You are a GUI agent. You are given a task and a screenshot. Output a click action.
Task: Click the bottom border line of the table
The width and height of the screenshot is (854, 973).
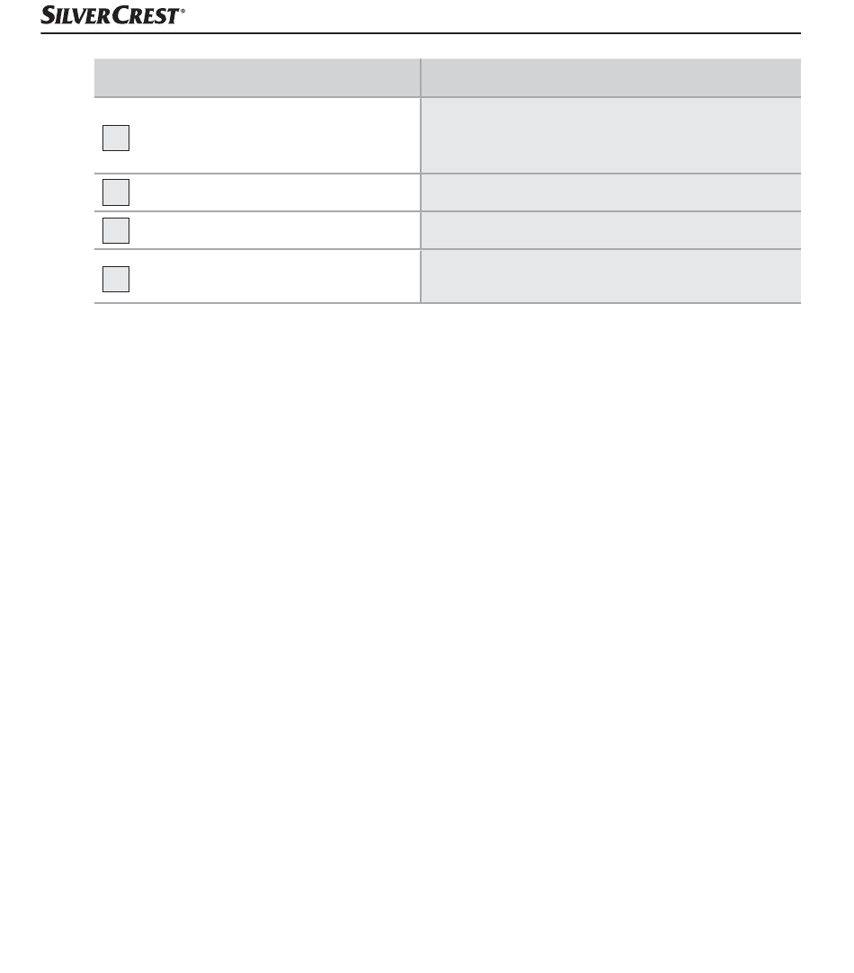point(447,303)
